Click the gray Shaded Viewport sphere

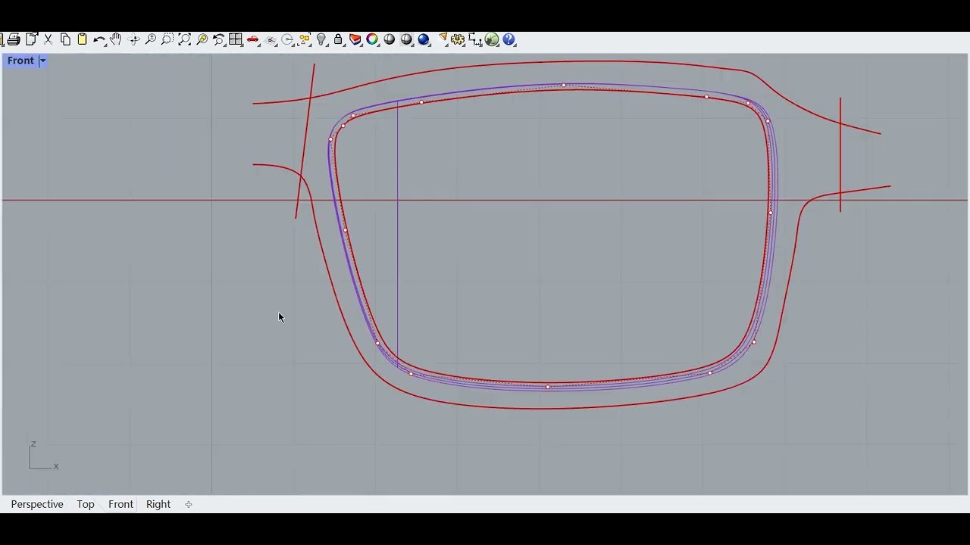390,39
